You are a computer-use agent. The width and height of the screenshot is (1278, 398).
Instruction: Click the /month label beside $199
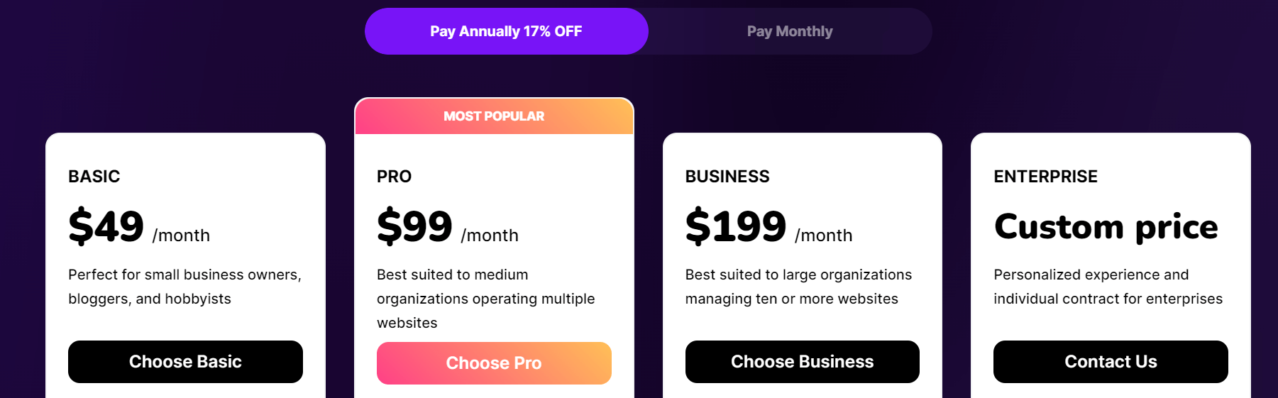point(824,236)
